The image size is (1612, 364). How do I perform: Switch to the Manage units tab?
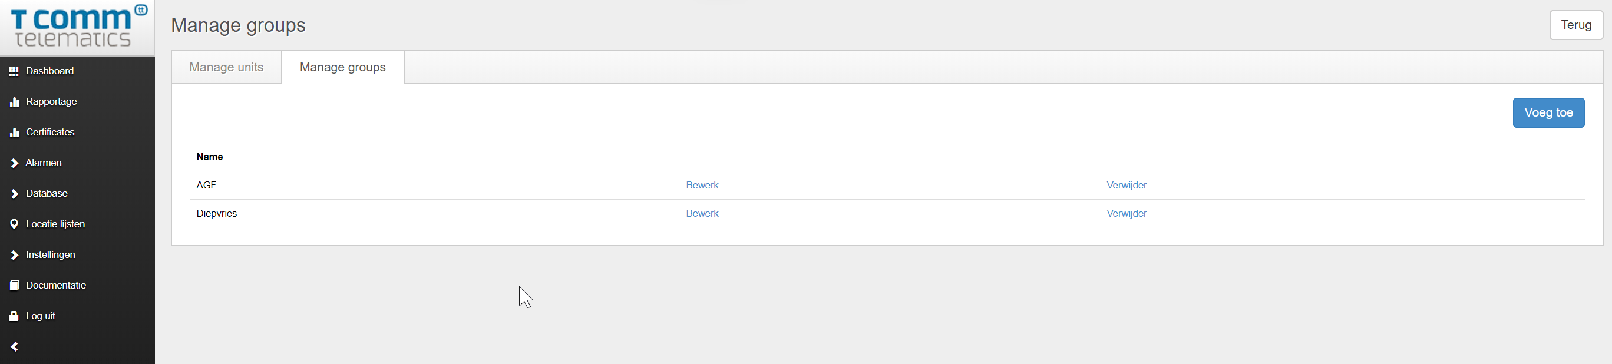tap(226, 68)
